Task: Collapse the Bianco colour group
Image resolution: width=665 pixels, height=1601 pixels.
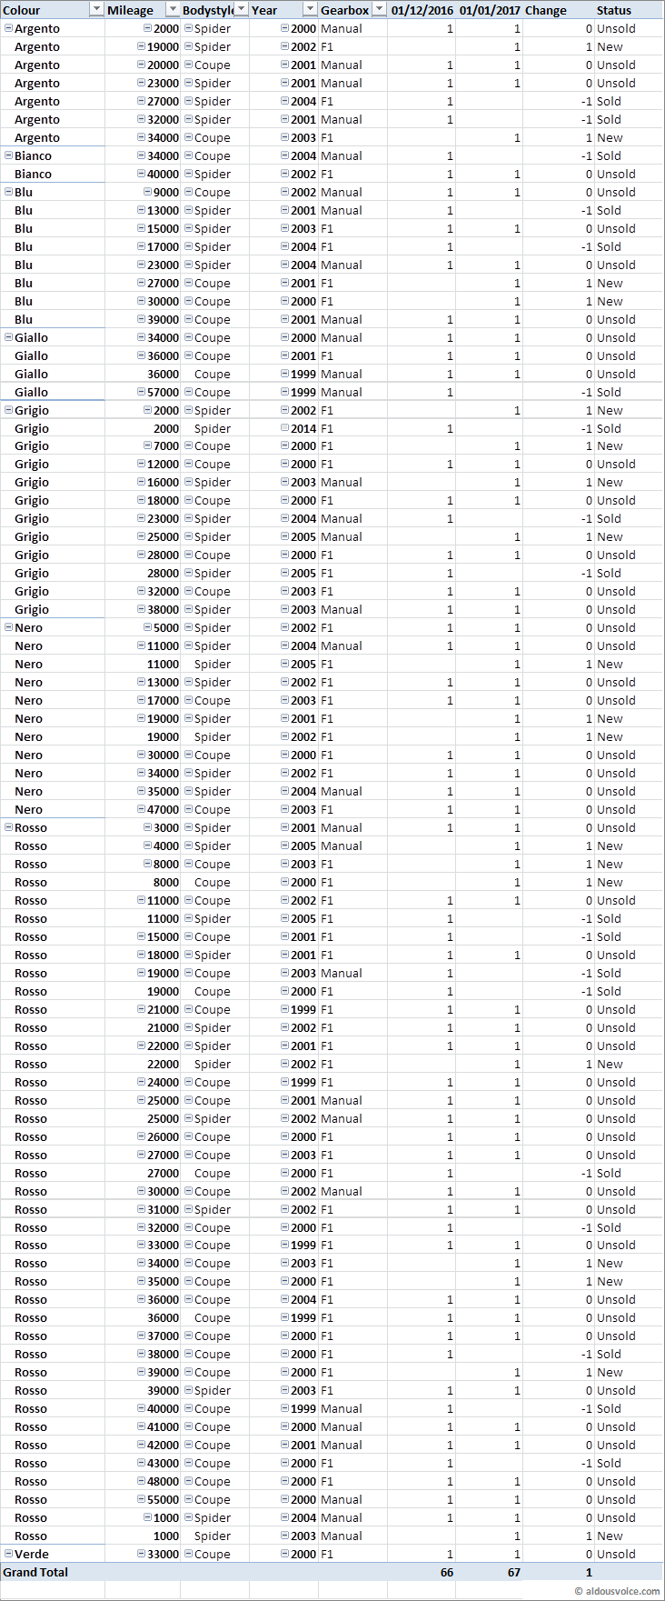Action: [x=9, y=155]
